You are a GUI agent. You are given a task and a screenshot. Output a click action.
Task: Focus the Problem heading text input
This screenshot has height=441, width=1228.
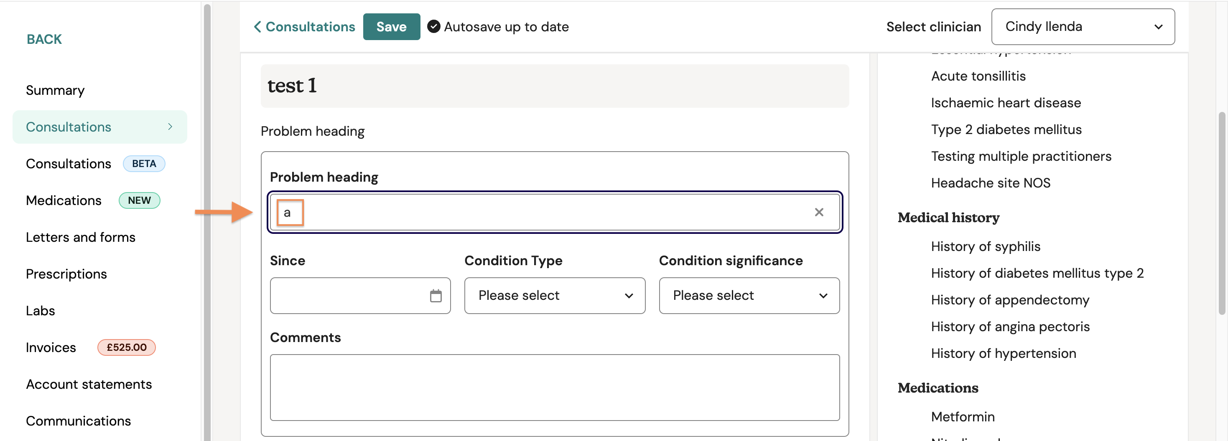[554, 212]
